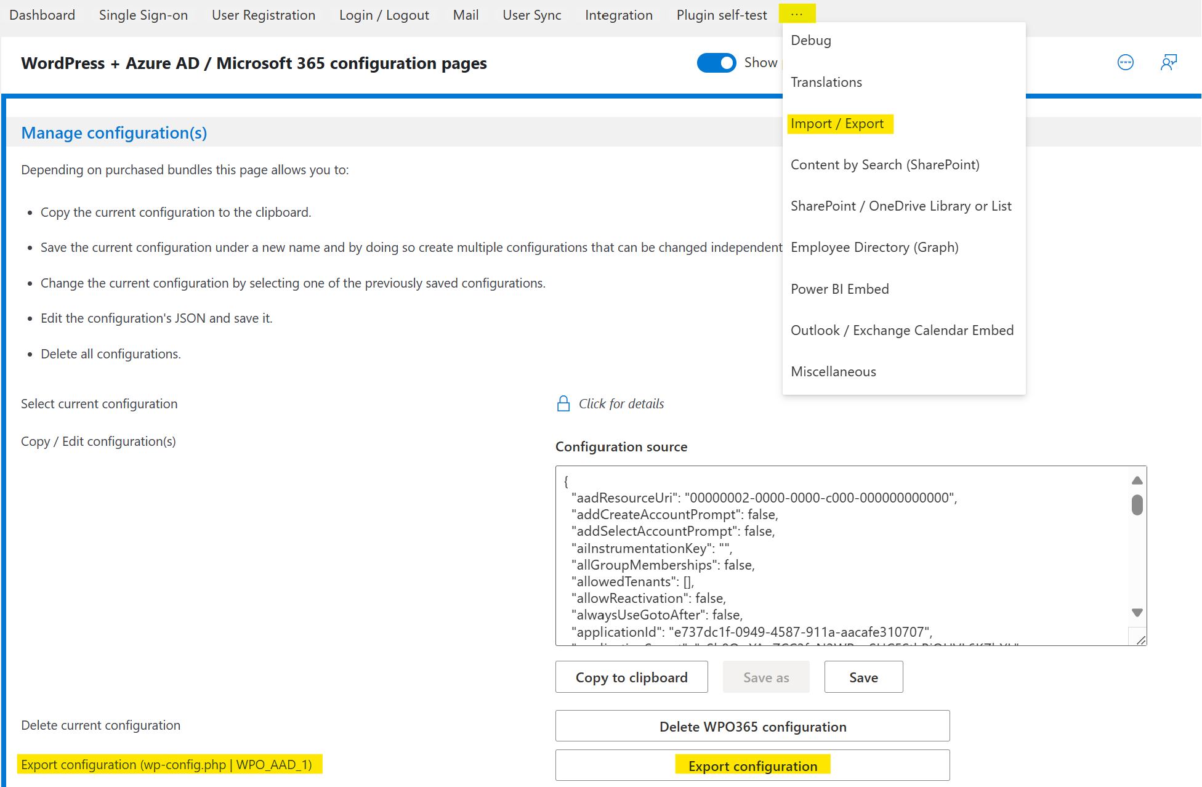Click the Save as button
Viewport: 1202px width, 787px height.
pyautogui.click(x=766, y=677)
